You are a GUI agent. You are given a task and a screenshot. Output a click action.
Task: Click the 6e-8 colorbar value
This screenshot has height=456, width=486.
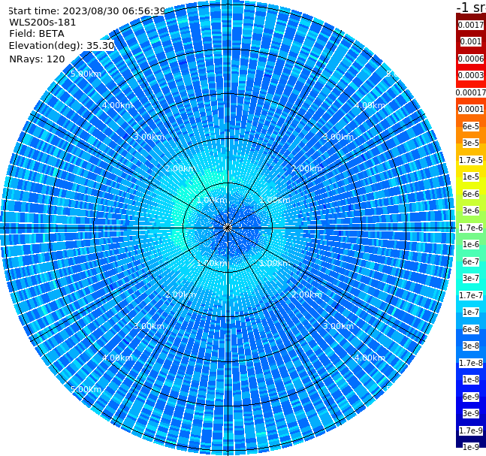pyautogui.click(x=471, y=329)
